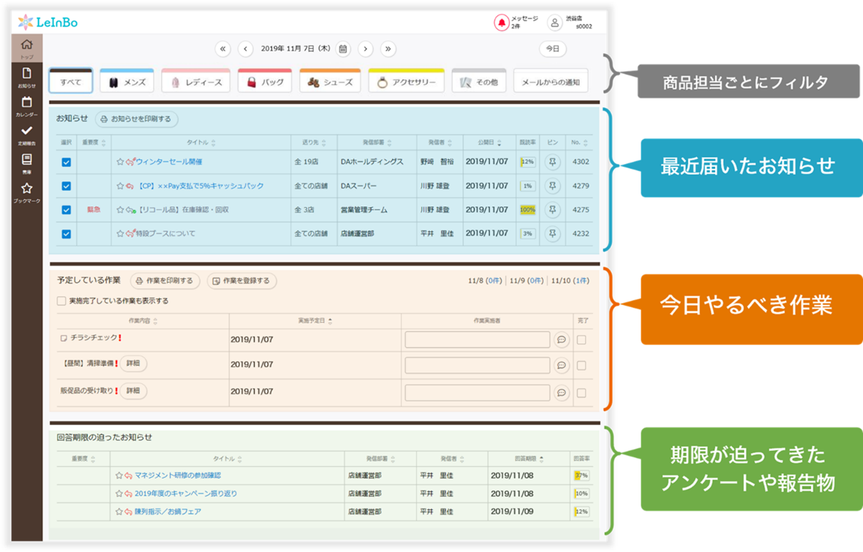The width and height of the screenshot is (863, 552).
Task: Select the アクセサリー category tab
Action: 406,82
